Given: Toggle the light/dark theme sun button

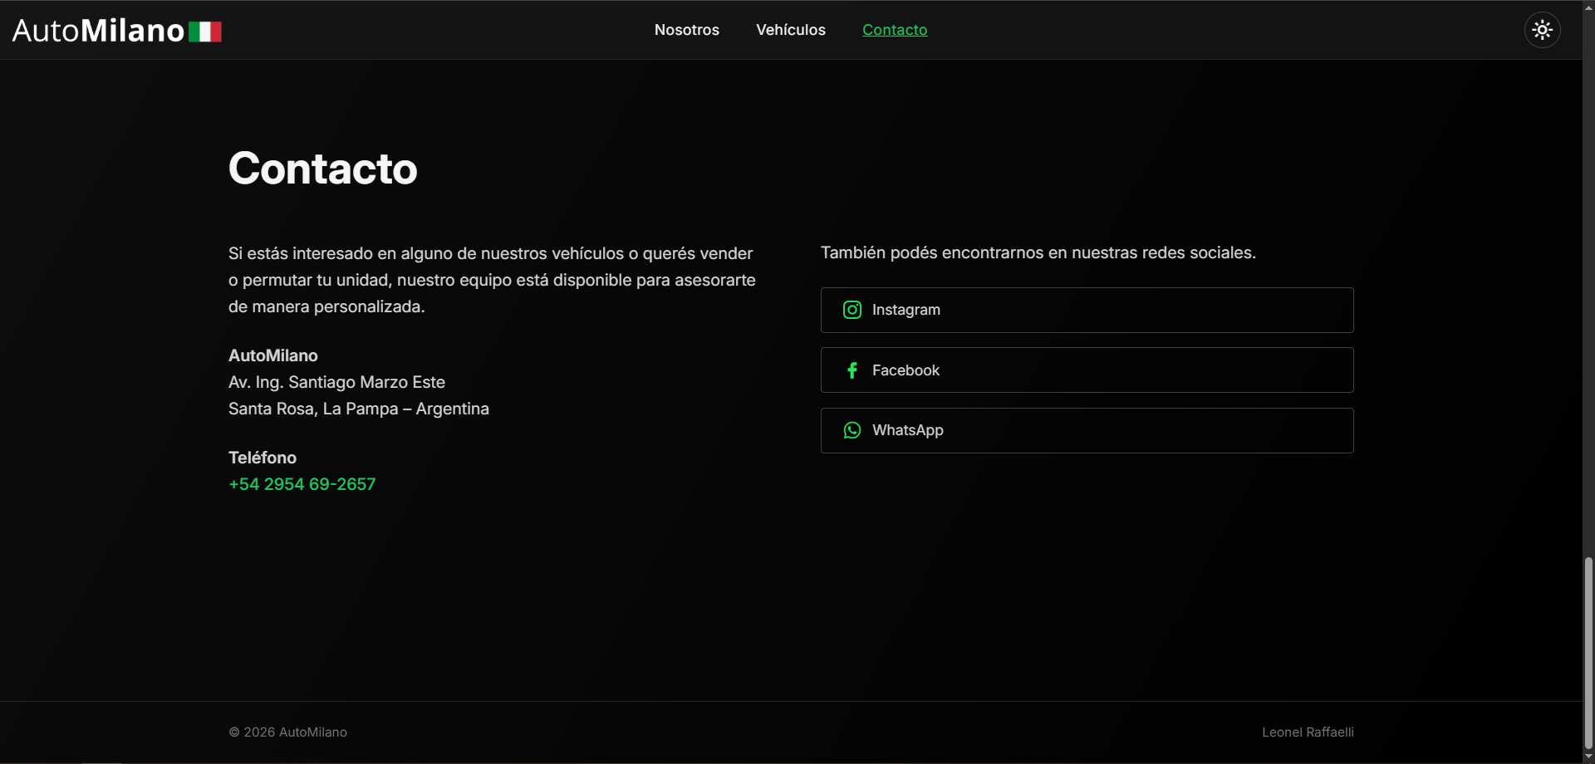Looking at the screenshot, I should pos(1542,30).
